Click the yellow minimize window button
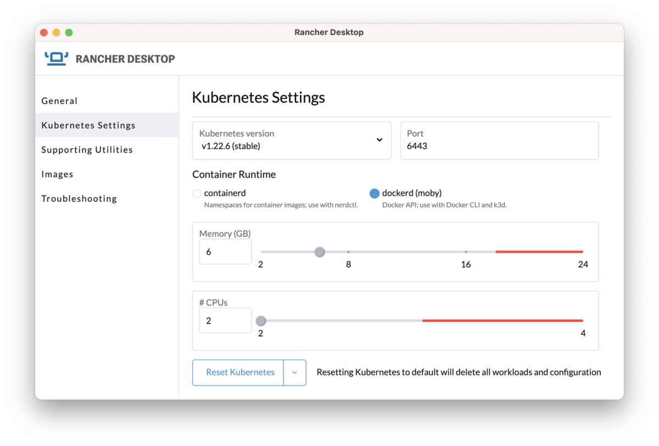 point(57,32)
